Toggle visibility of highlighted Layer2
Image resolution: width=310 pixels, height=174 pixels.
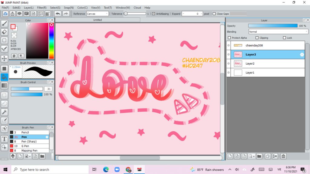[x=229, y=54]
